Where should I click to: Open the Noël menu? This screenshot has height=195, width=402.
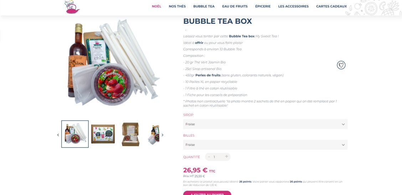[x=156, y=6]
